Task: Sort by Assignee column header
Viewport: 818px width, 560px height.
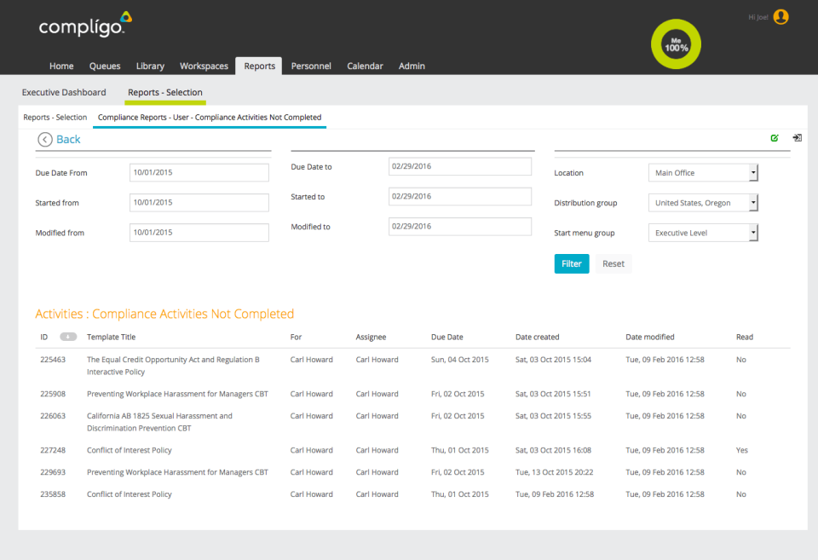Action: click(x=371, y=338)
